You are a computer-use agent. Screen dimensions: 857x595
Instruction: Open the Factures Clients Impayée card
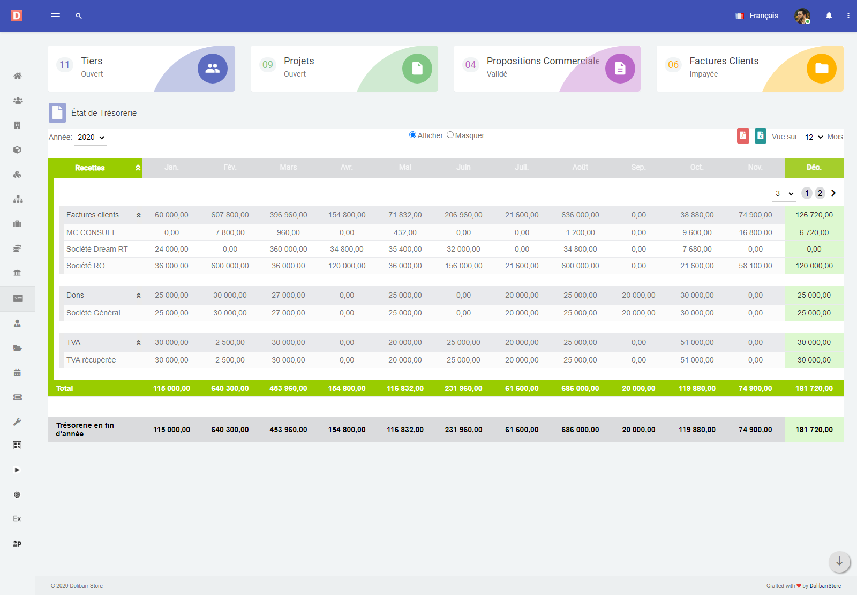(x=749, y=69)
